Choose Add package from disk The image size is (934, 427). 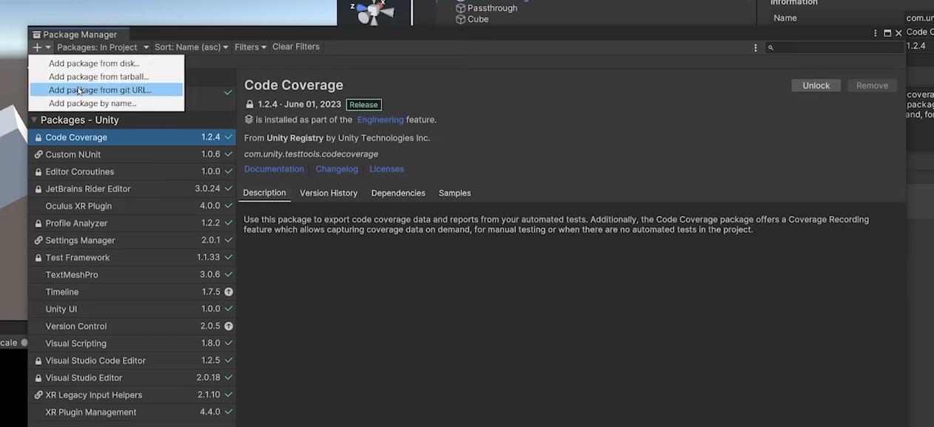106,64
